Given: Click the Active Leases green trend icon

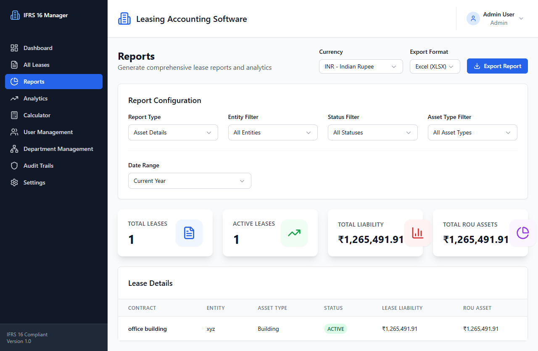Looking at the screenshot, I should click(294, 233).
